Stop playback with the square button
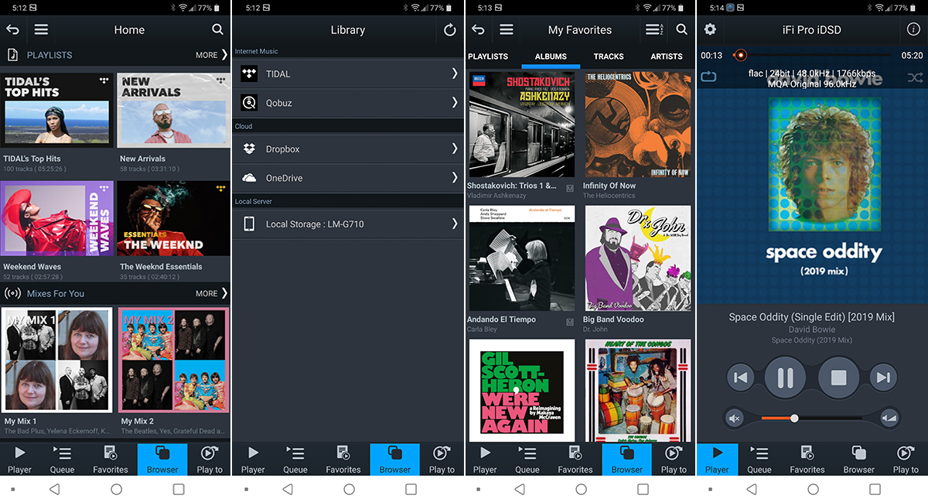This screenshot has width=928, height=502. click(838, 377)
